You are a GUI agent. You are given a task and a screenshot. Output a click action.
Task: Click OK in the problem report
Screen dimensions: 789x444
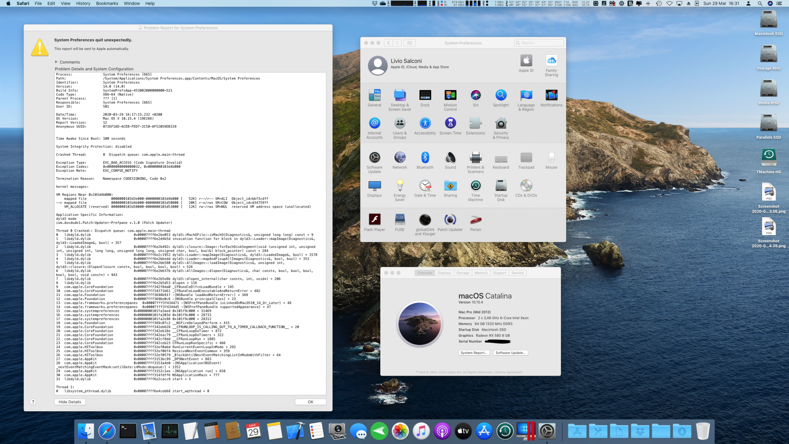310,402
